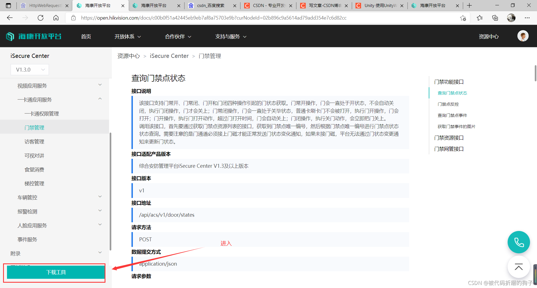Open 首页 in the site navigation
The image size is (537, 288).
click(86, 37)
